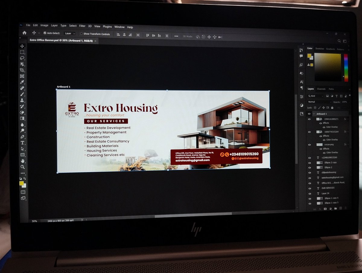This screenshot has width=362, height=273.
Task: Select the Horizontal Type tool
Action: pos(22,143)
